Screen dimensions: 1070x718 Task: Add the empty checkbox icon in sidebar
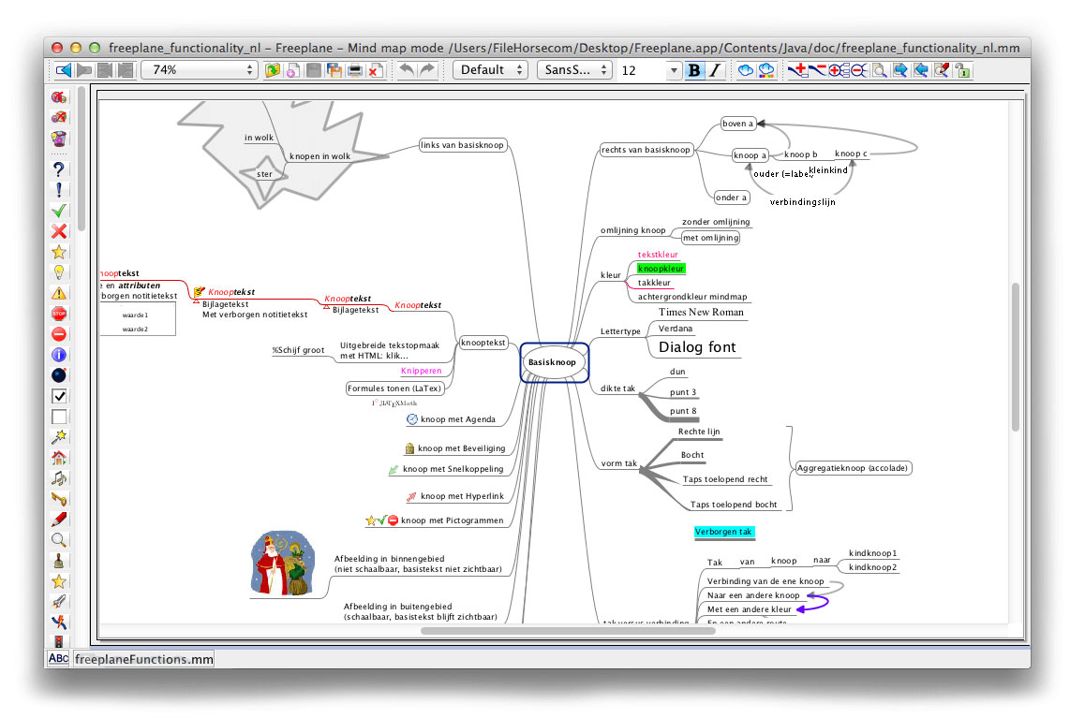coord(59,417)
